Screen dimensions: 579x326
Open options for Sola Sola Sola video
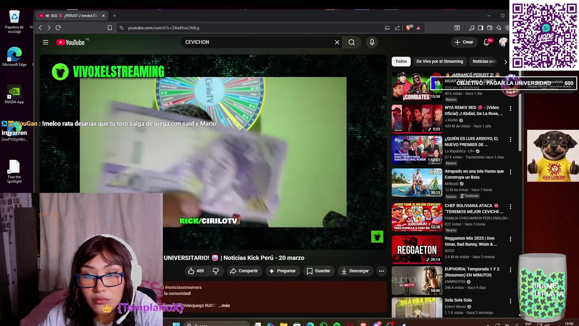(x=510, y=301)
